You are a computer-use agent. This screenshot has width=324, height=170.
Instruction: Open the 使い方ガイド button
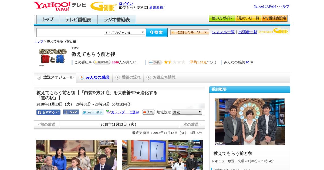point(222,18)
